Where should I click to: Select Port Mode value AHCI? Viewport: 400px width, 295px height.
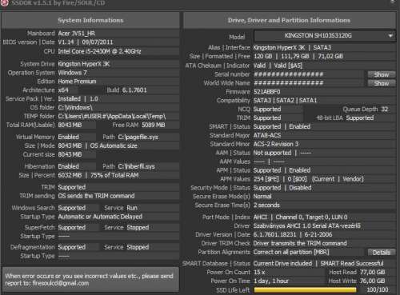click(260, 217)
